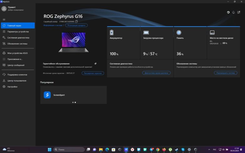Click the Загрузка процессора laptop icon

point(146,32)
